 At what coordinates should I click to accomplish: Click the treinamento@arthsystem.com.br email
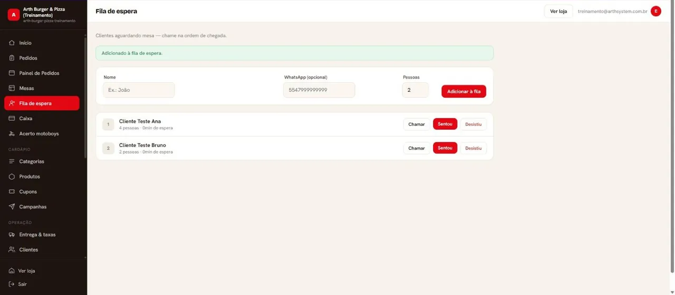[612, 11]
